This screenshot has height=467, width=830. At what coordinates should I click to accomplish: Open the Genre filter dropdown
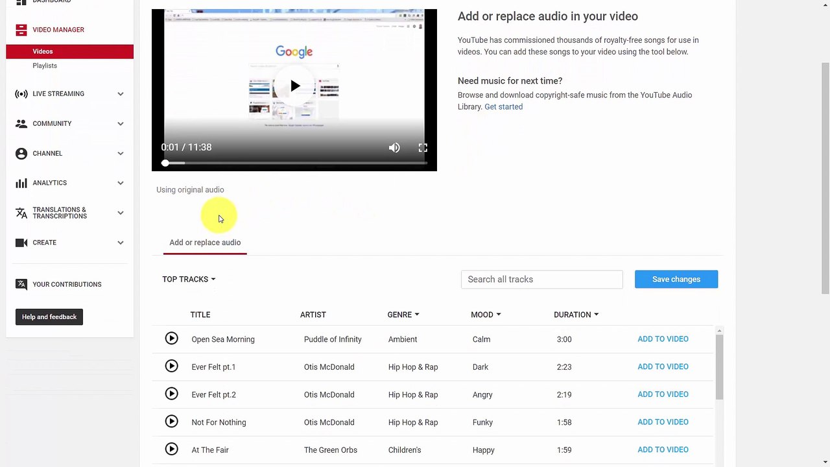pyautogui.click(x=403, y=315)
